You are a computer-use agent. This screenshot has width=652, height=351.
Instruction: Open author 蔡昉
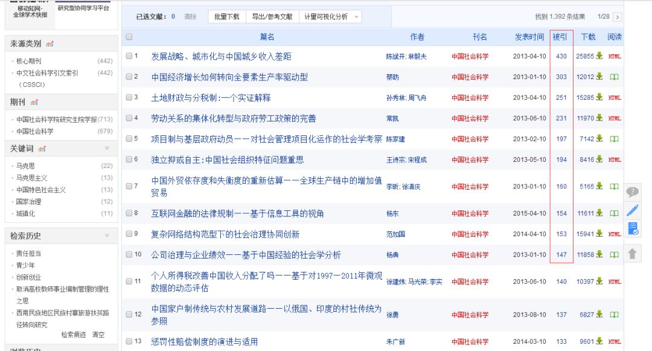click(x=392, y=77)
